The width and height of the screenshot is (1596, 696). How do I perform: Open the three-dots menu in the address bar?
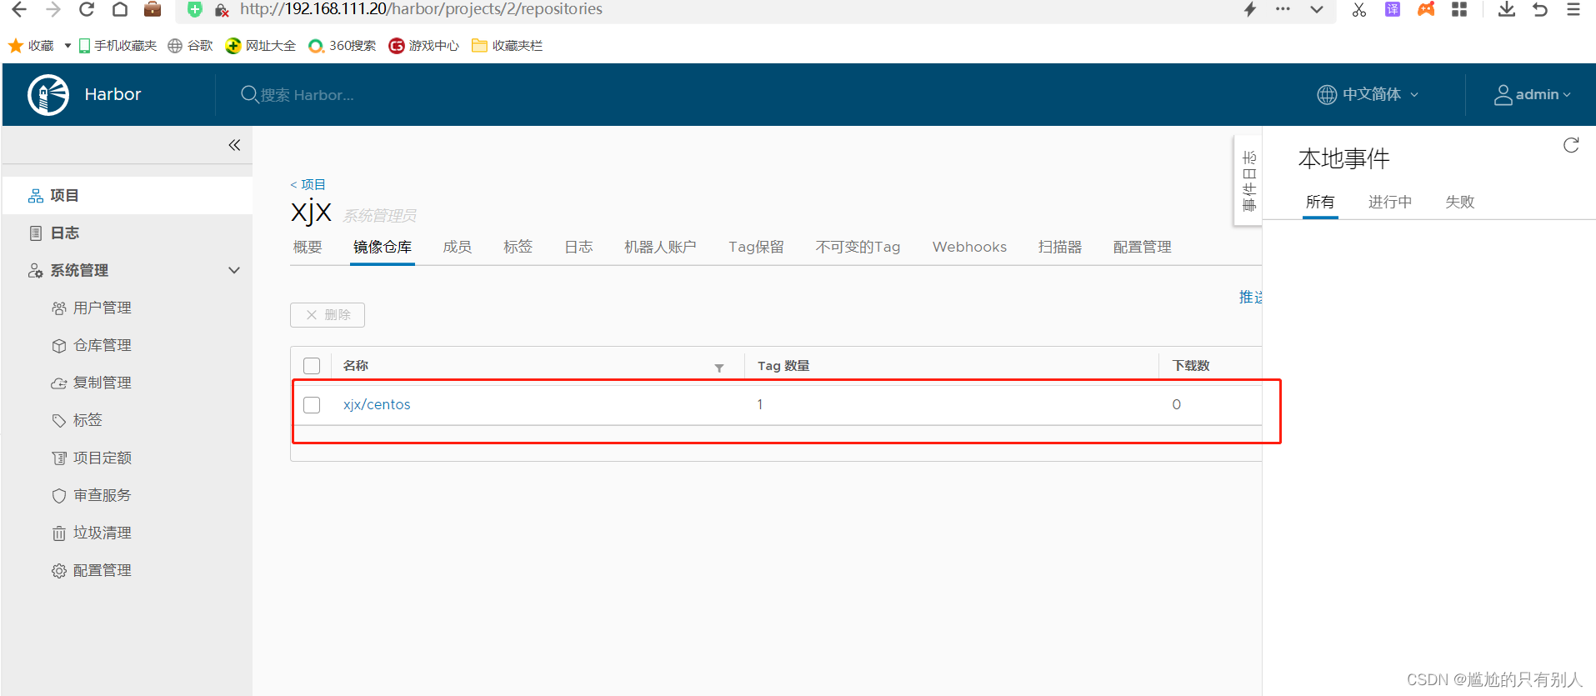(x=1283, y=9)
